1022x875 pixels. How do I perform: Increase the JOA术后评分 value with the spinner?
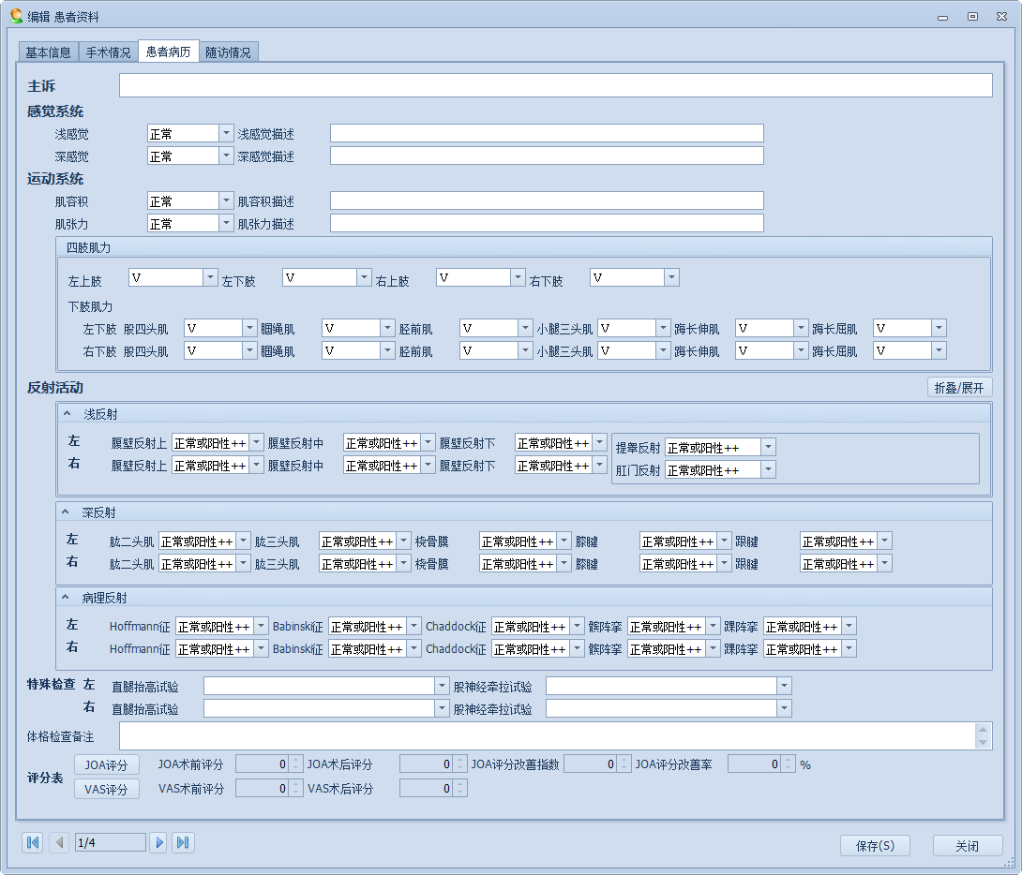[x=460, y=760]
